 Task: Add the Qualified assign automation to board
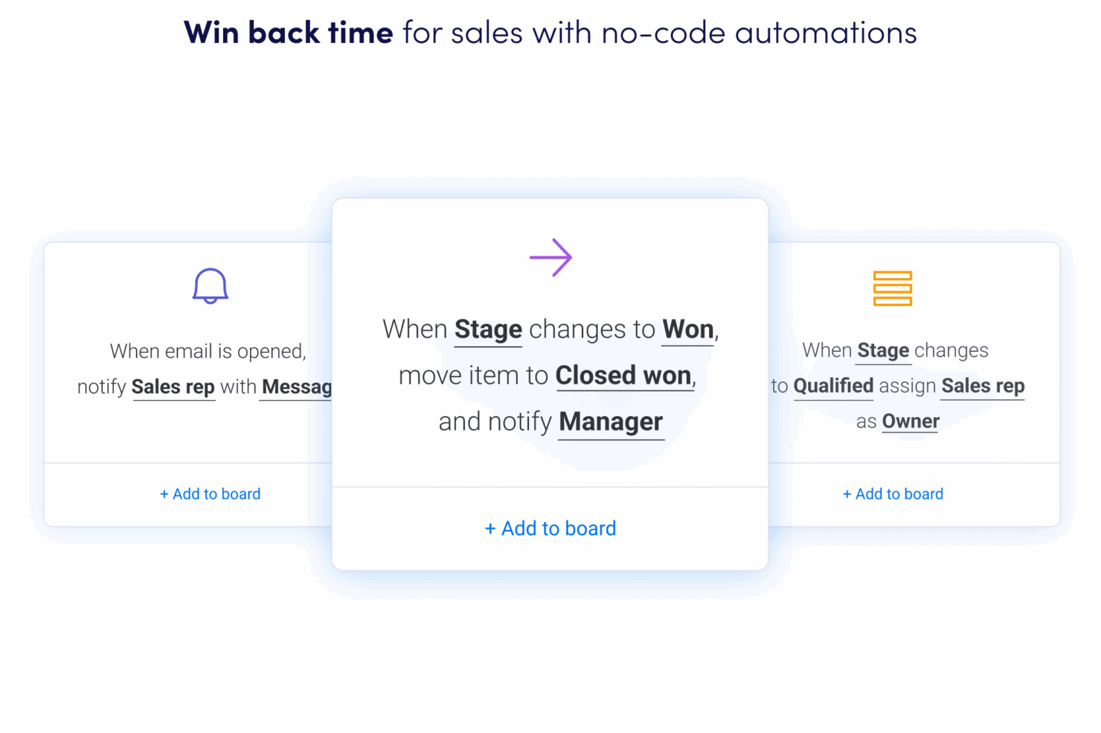(893, 494)
